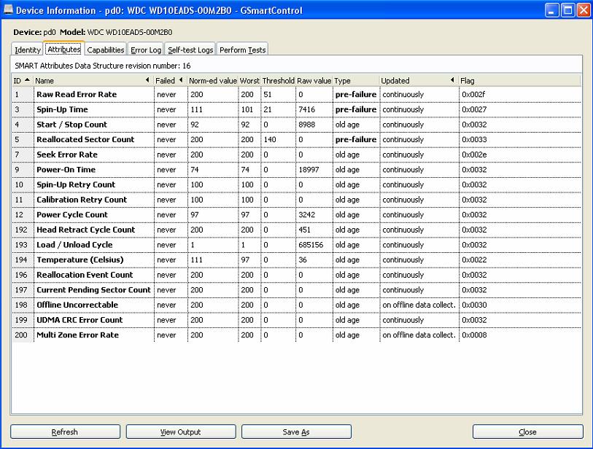The image size is (593, 449).
Task: Select the Current Pending Sector Count row
Action: [x=296, y=290]
